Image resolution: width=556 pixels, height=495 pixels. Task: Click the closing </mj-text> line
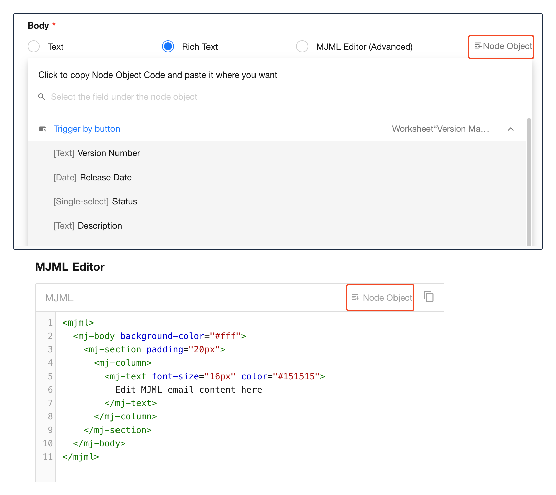pos(131,403)
